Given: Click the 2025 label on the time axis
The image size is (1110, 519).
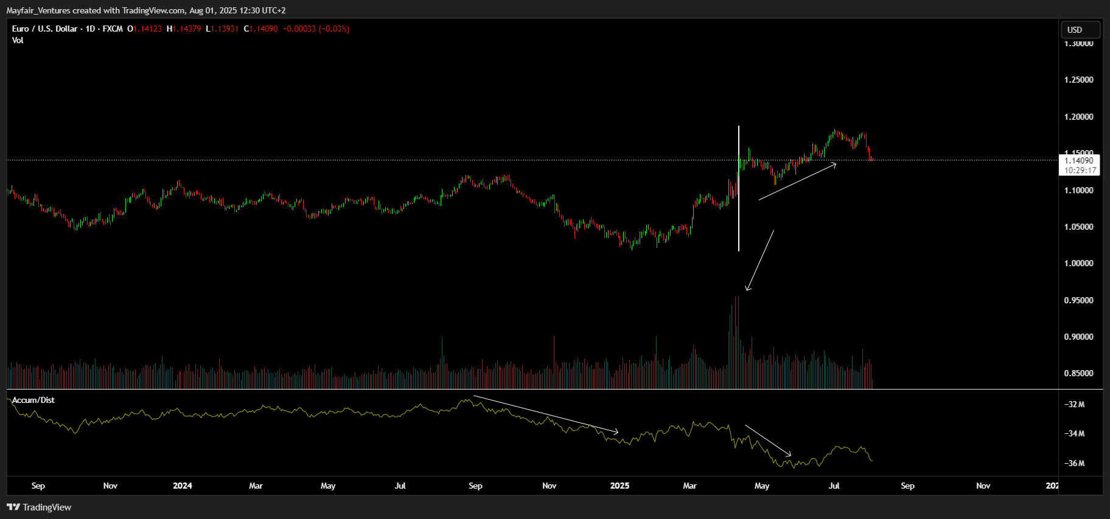Looking at the screenshot, I should [620, 486].
